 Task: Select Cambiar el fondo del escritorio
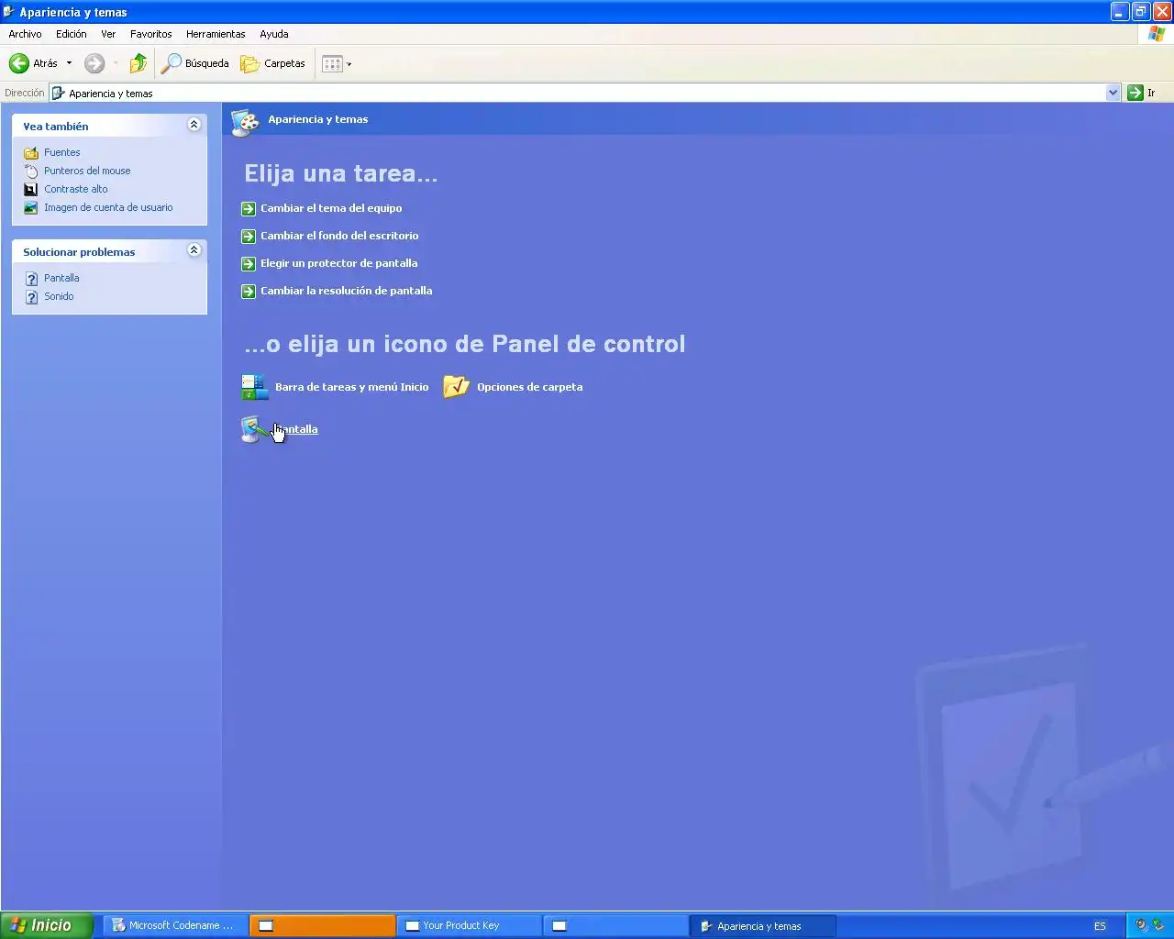(339, 236)
